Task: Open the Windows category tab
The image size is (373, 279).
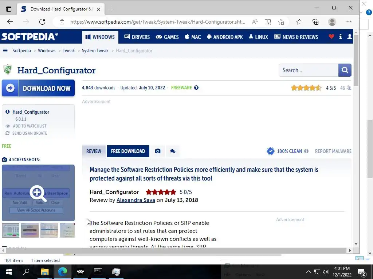Action: tap(100, 37)
